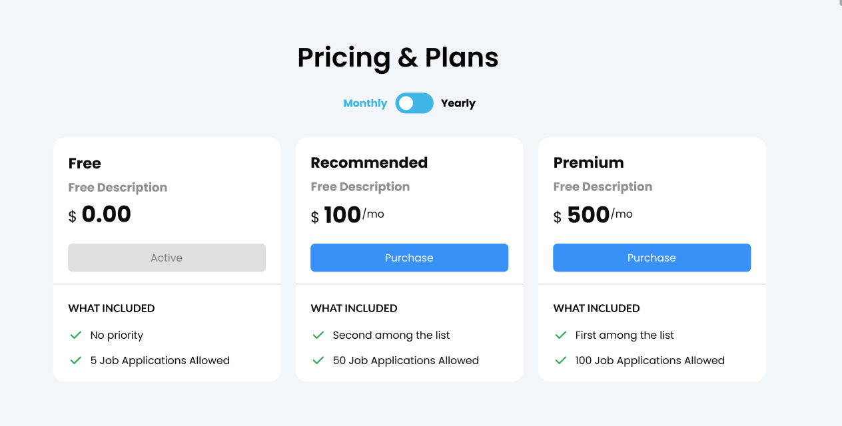The height and width of the screenshot is (426, 842).
Task: Click the checkmark beside 5 Job Applications Allowed
Action: [76, 360]
